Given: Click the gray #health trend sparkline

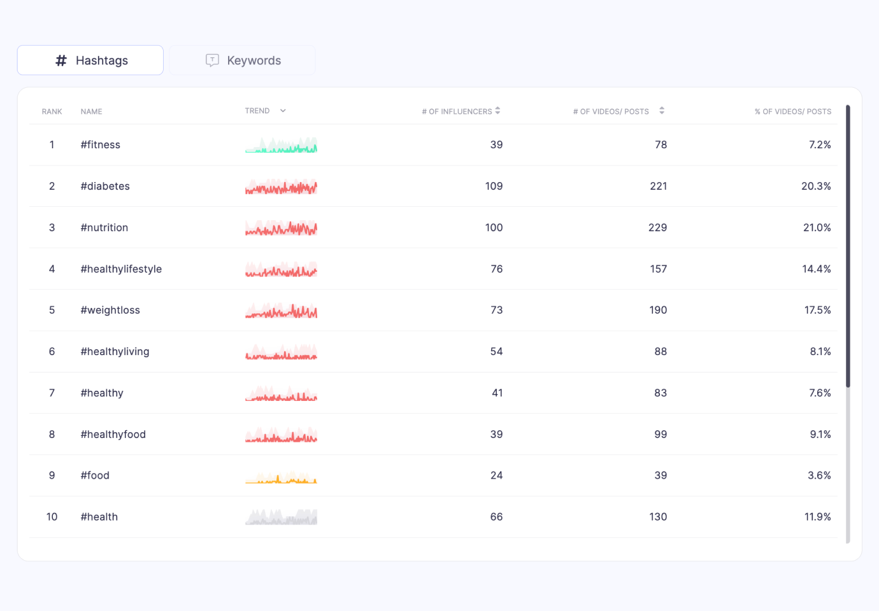Looking at the screenshot, I should [281, 517].
